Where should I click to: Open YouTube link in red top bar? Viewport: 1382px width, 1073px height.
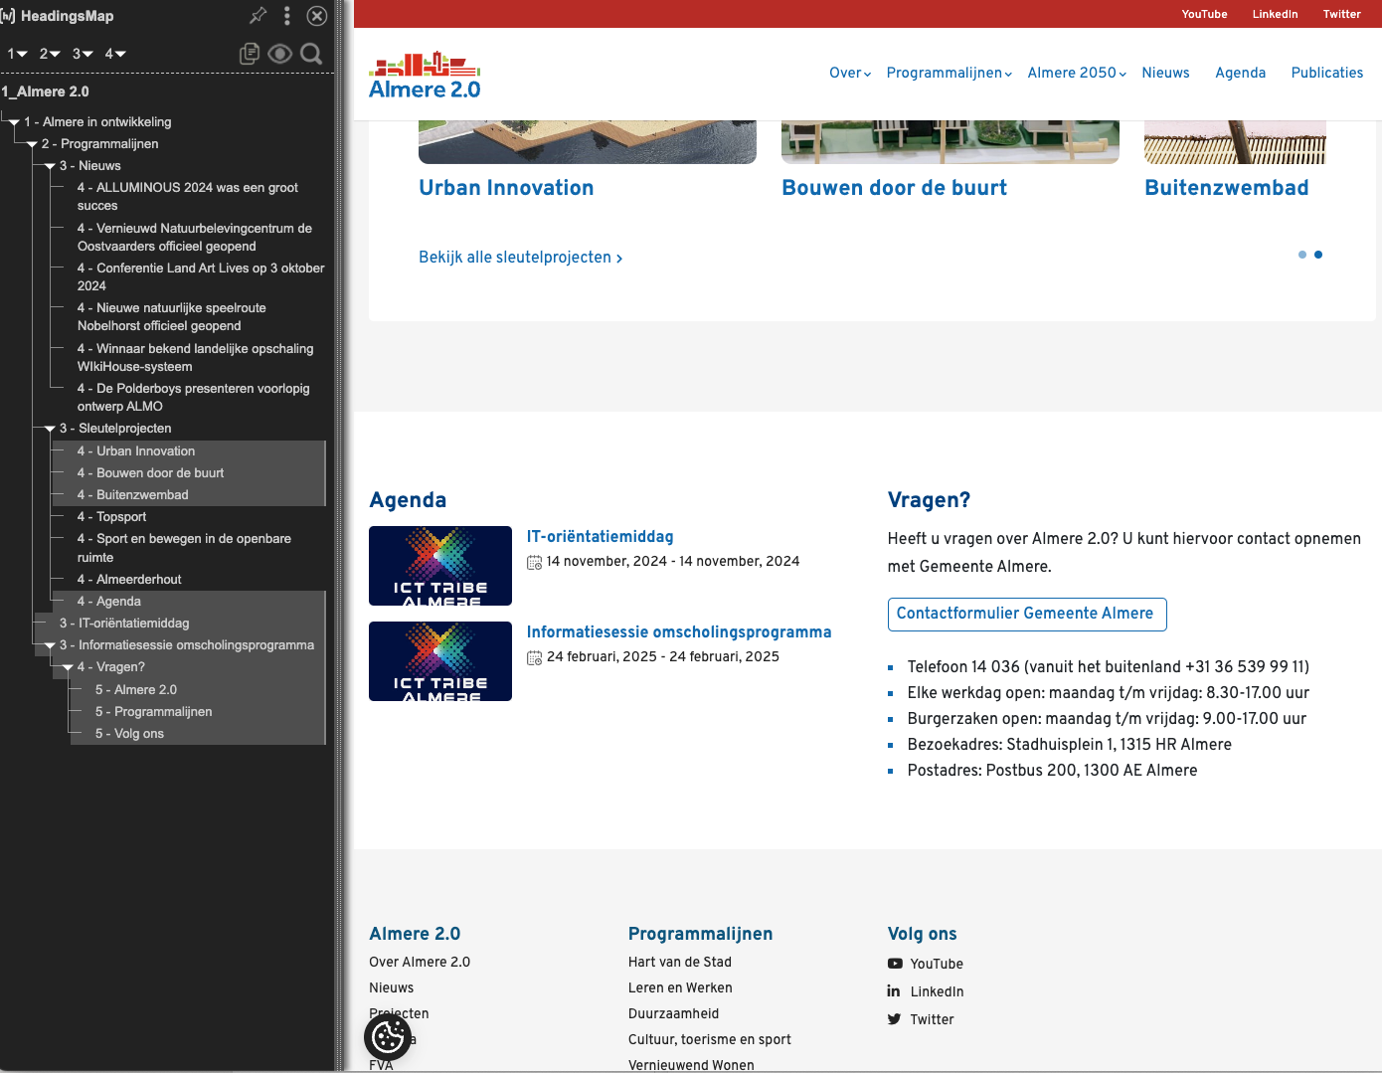1204,14
